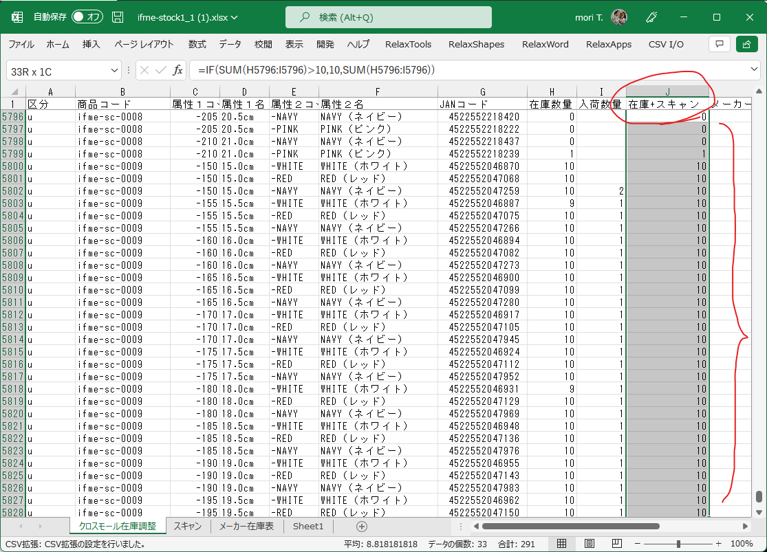Click the Insert Function fx icon
767x552 pixels.
pos(177,70)
